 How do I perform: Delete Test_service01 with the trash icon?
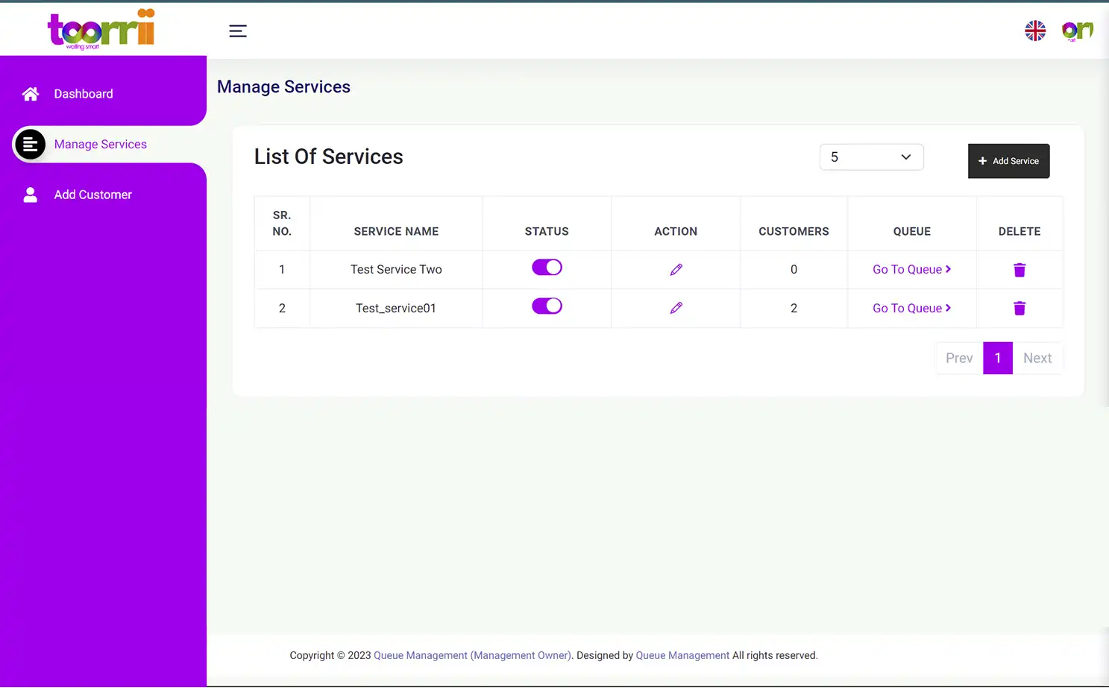[x=1020, y=309]
